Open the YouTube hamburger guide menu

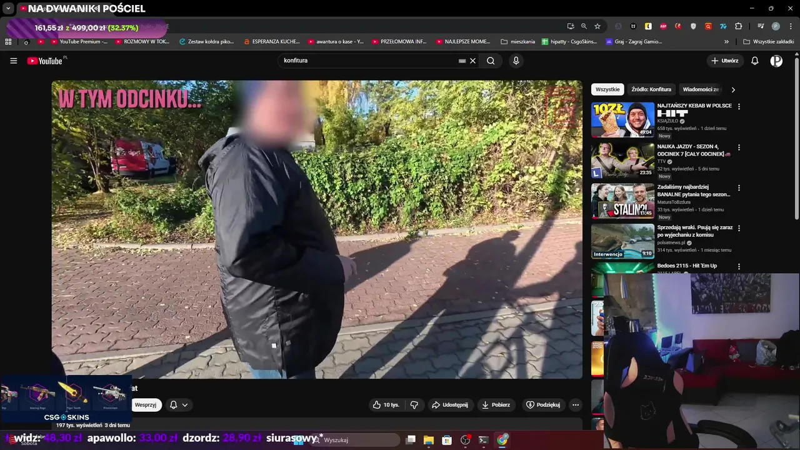tap(14, 61)
